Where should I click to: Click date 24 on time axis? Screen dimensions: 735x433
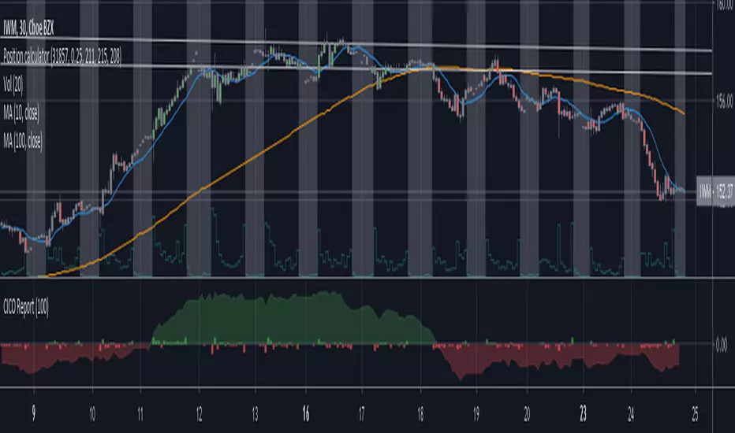click(631, 414)
